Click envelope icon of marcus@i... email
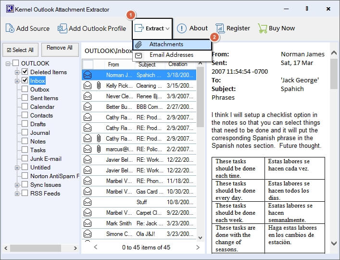This screenshot has width=340, height=260. 88,149
